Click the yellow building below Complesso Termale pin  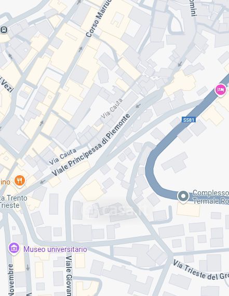click(x=188, y=210)
